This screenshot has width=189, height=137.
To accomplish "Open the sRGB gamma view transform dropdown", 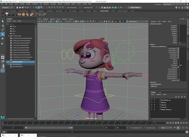I will point(138,22).
